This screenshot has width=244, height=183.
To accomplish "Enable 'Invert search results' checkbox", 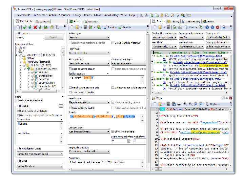I will [x=70, y=92].
